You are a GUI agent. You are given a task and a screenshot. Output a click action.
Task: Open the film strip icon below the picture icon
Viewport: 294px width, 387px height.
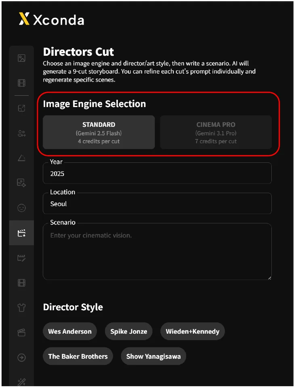pyautogui.click(x=22, y=83)
